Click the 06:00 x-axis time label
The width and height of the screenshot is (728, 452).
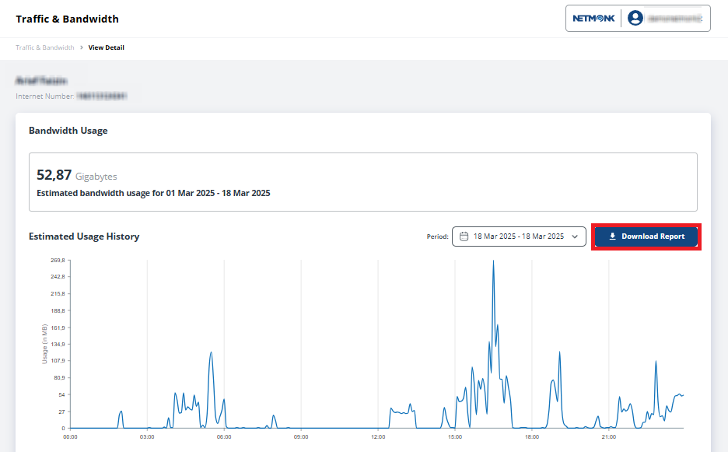coord(224,436)
